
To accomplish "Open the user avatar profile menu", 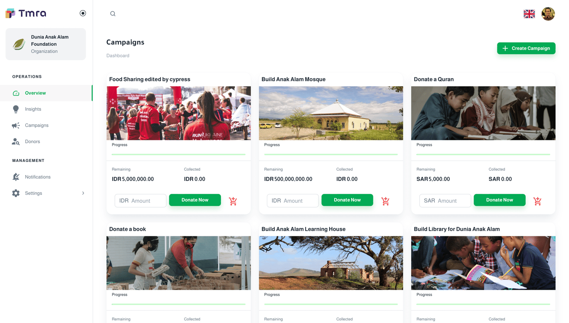I will pyautogui.click(x=548, y=14).
